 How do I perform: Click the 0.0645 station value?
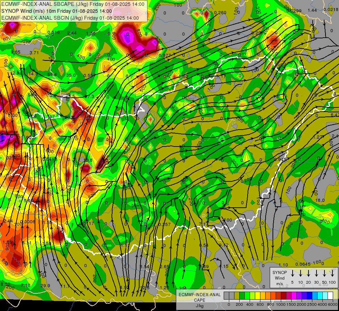coord(303,264)
